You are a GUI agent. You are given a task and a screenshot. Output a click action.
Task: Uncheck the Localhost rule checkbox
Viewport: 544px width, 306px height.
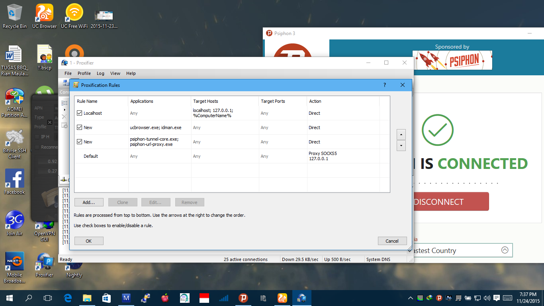pyautogui.click(x=80, y=113)
